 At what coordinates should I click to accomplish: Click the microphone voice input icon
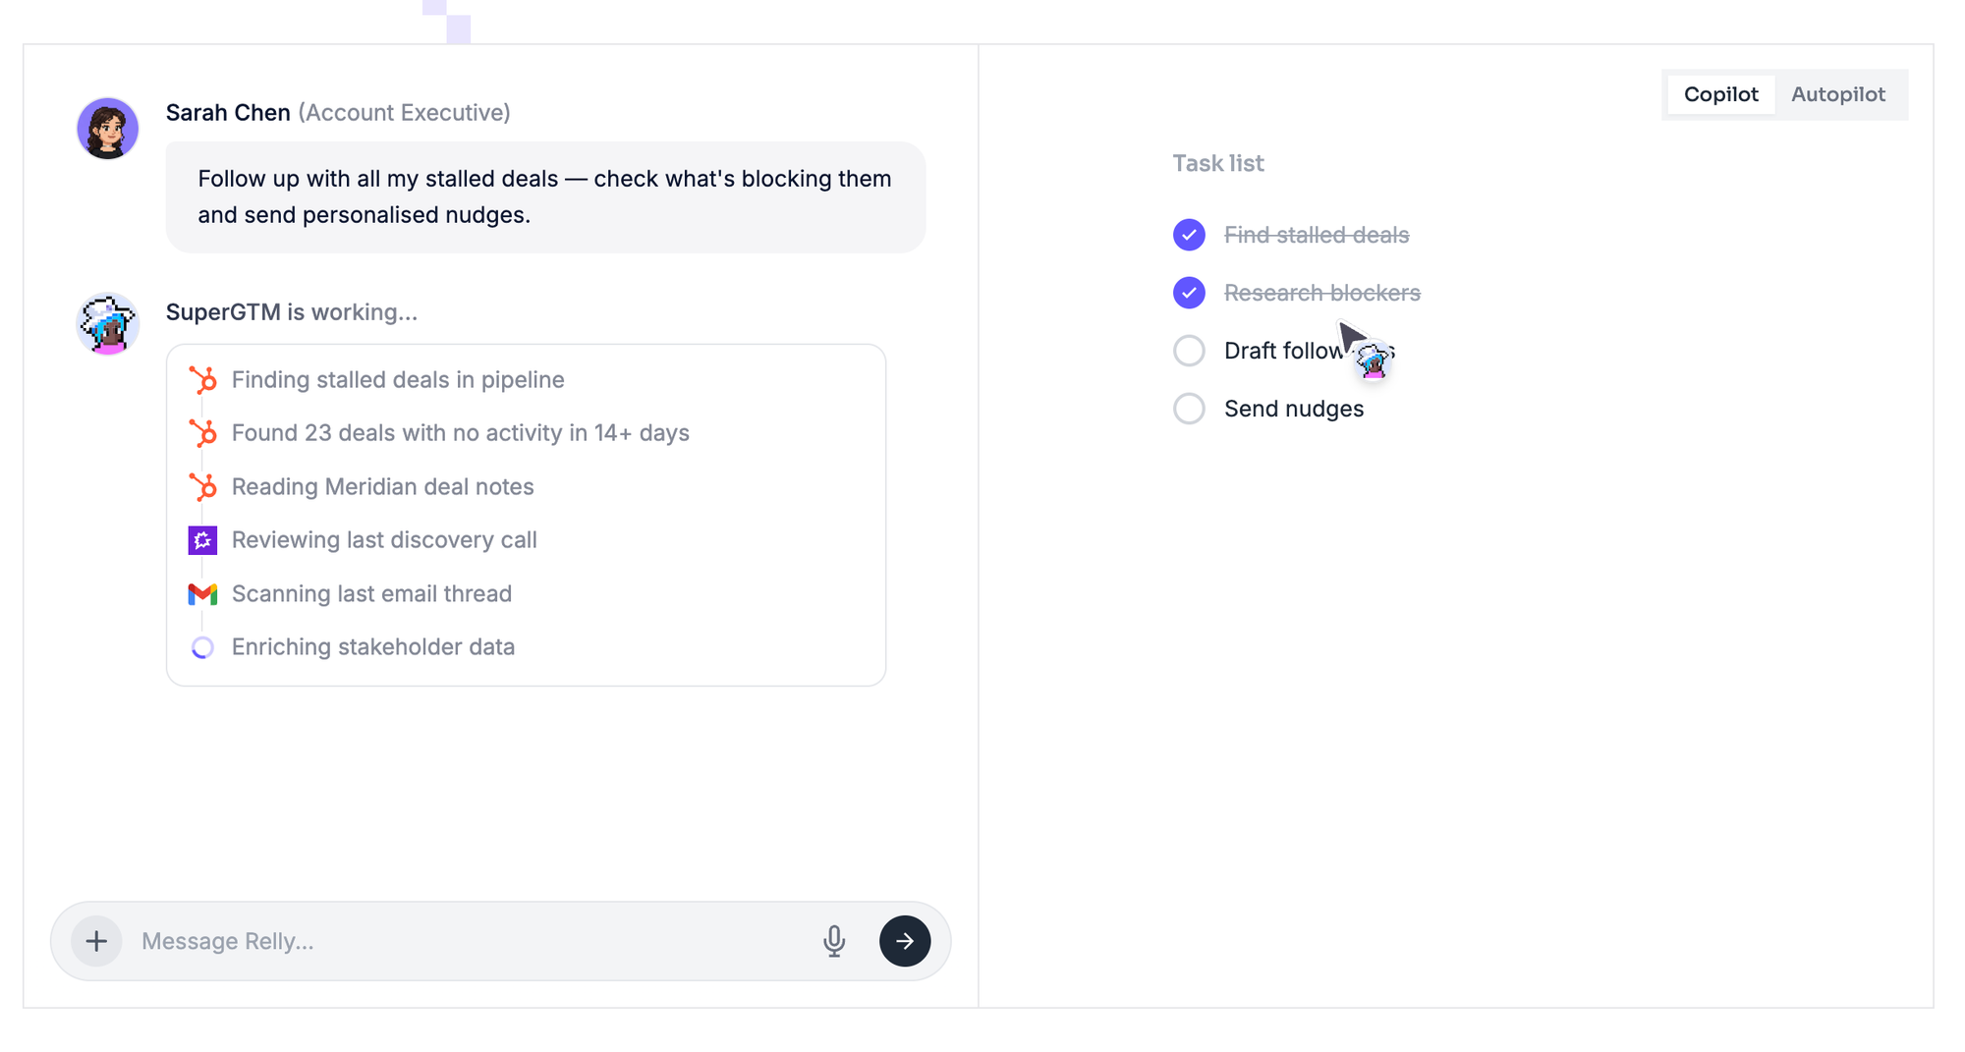click(834, 941)
